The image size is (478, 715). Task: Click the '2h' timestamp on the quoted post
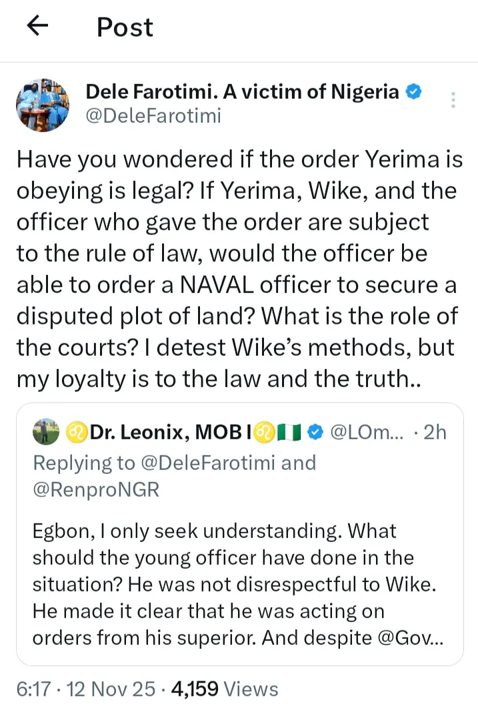(435, 433)
